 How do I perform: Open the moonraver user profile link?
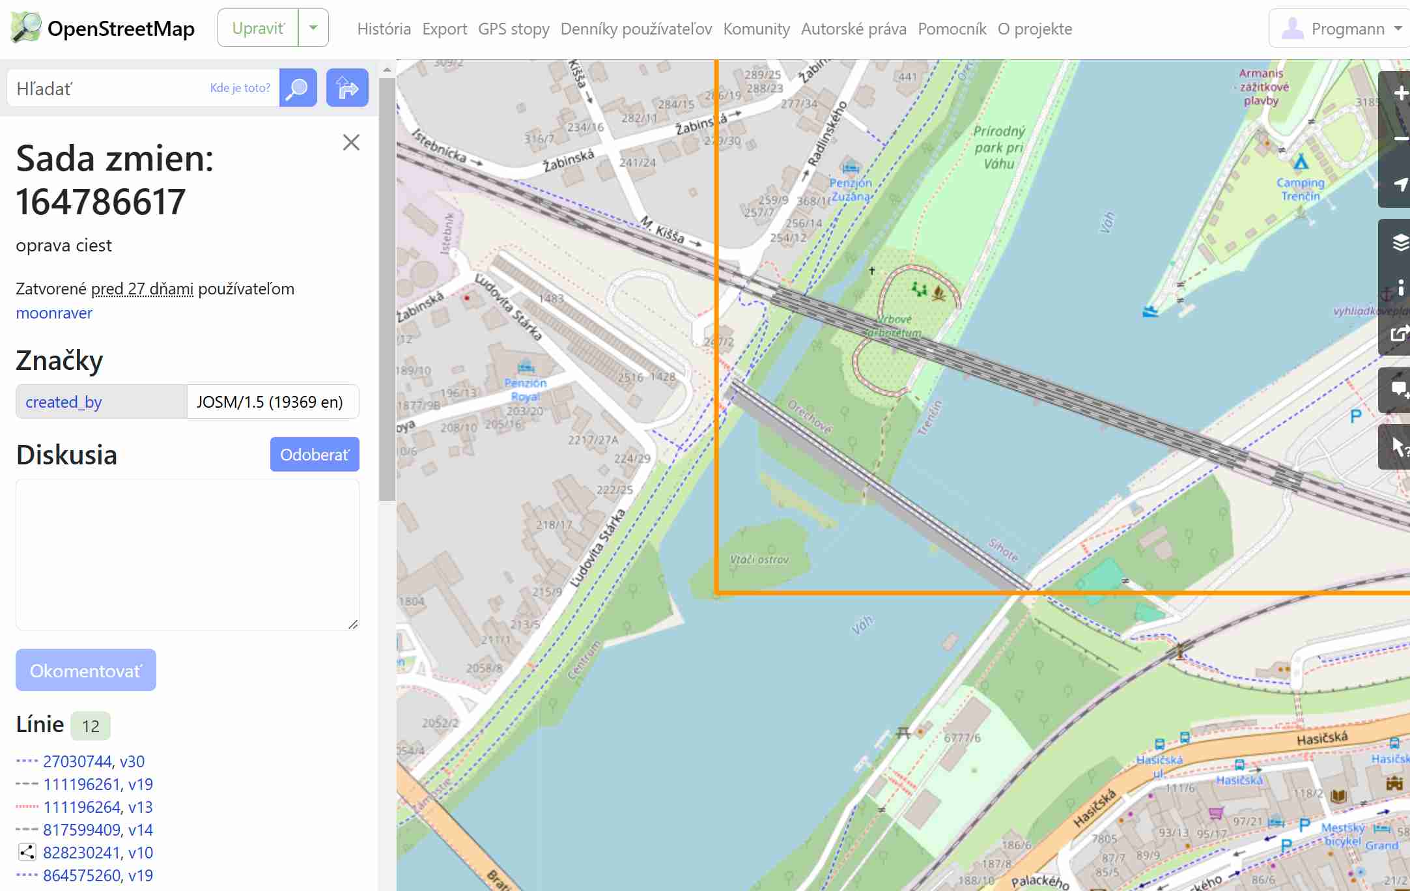click(x=54, y=313)
